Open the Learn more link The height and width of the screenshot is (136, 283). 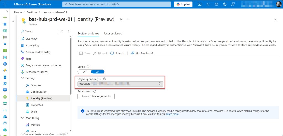[172, 114]
